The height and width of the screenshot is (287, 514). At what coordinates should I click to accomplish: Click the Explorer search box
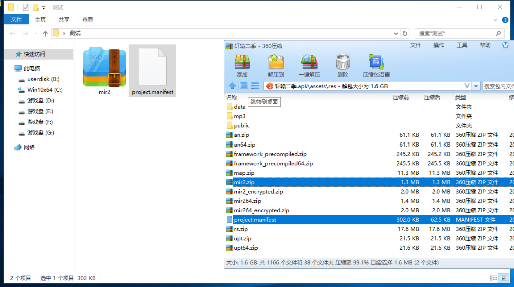click(456, 33)
